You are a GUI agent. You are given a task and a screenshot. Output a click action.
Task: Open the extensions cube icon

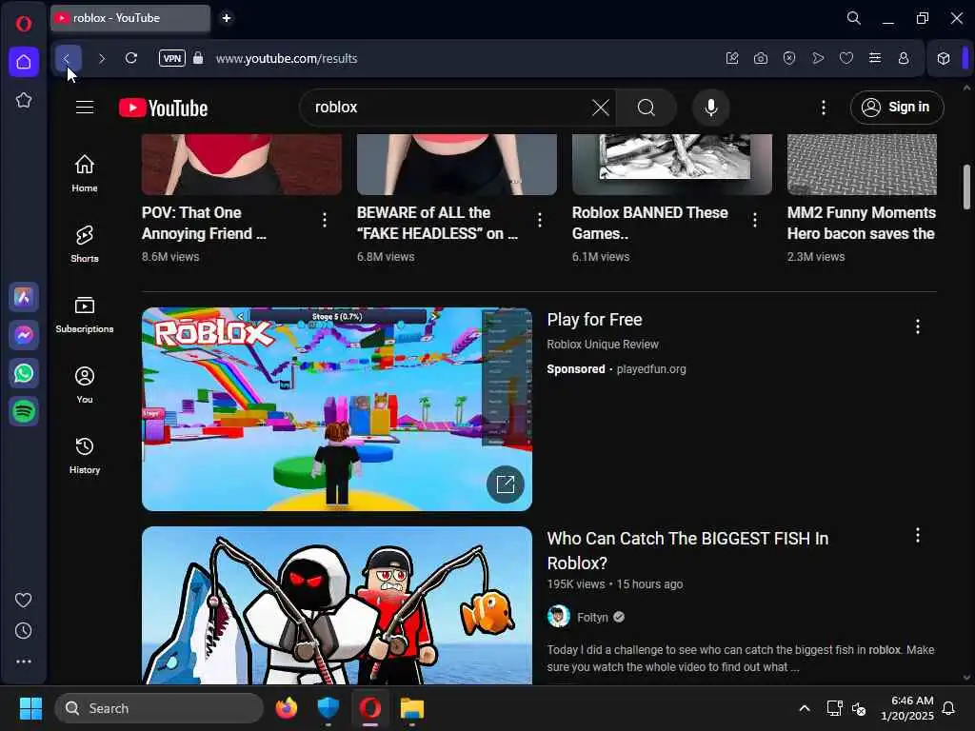[x=944, y=58]
